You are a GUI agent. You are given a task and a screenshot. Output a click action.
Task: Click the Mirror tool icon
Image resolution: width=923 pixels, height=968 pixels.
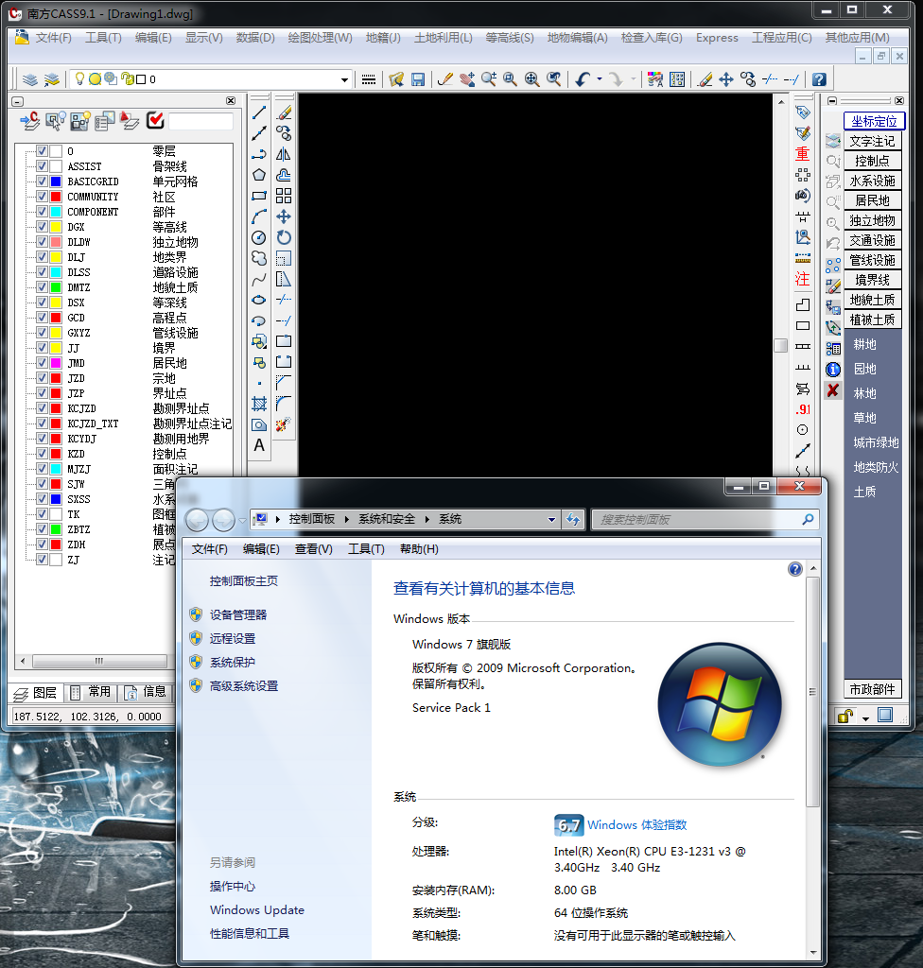point(284,154)
